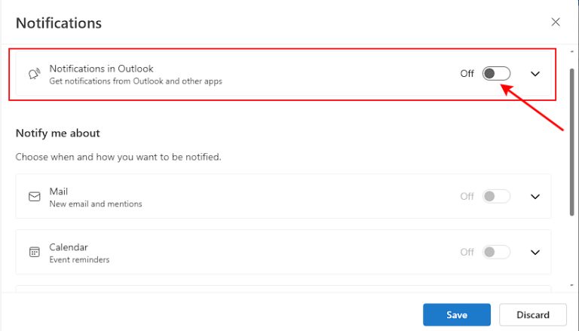Close the Notifications dialog with X

(556, 22)
